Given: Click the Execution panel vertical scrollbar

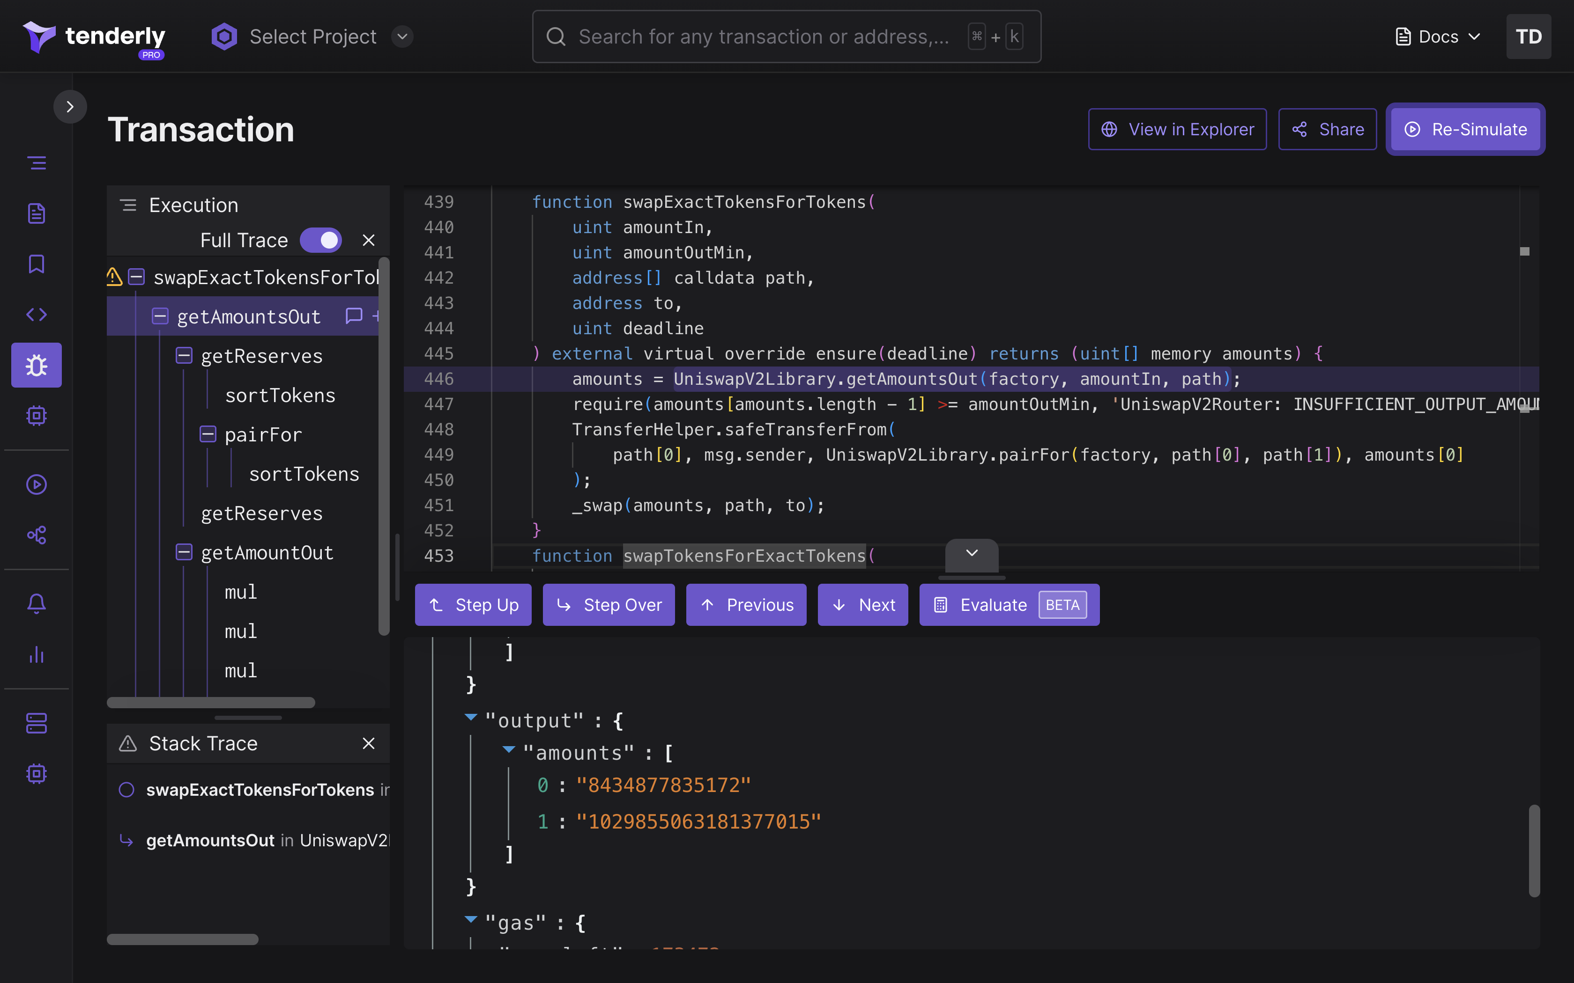Looking at the screenshot, I should (384, 446).
